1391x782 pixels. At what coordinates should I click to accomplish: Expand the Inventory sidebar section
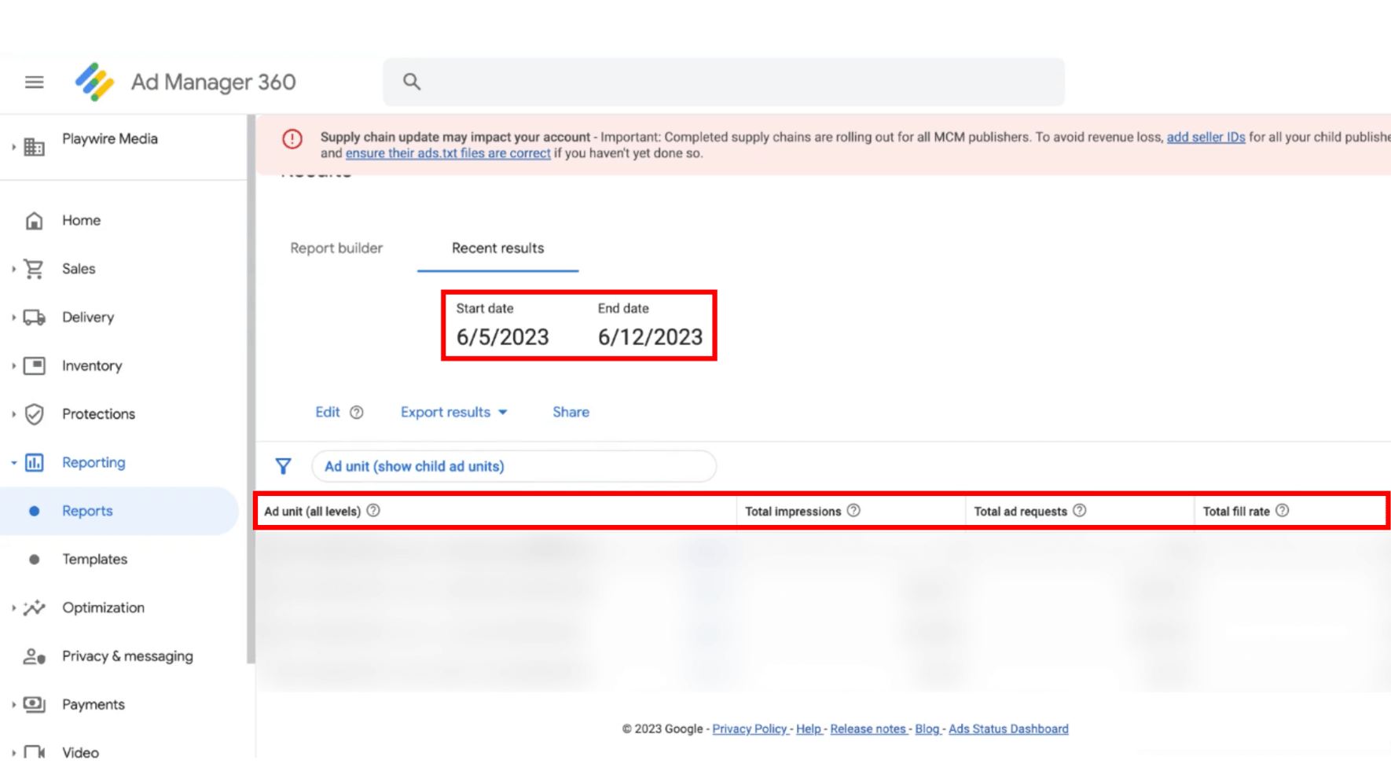point(13,366)
